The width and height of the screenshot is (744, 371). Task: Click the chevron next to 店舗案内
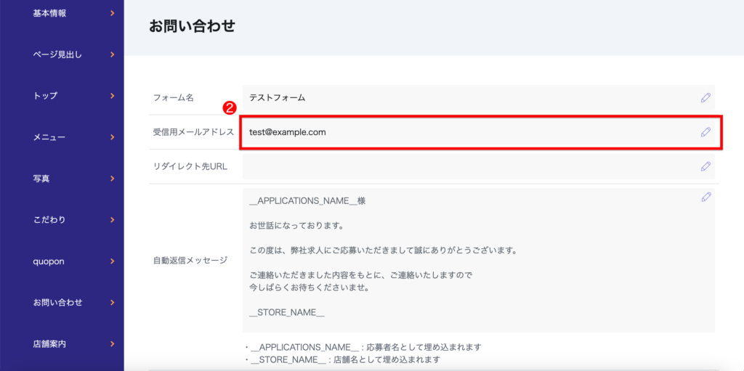point(112,344)
